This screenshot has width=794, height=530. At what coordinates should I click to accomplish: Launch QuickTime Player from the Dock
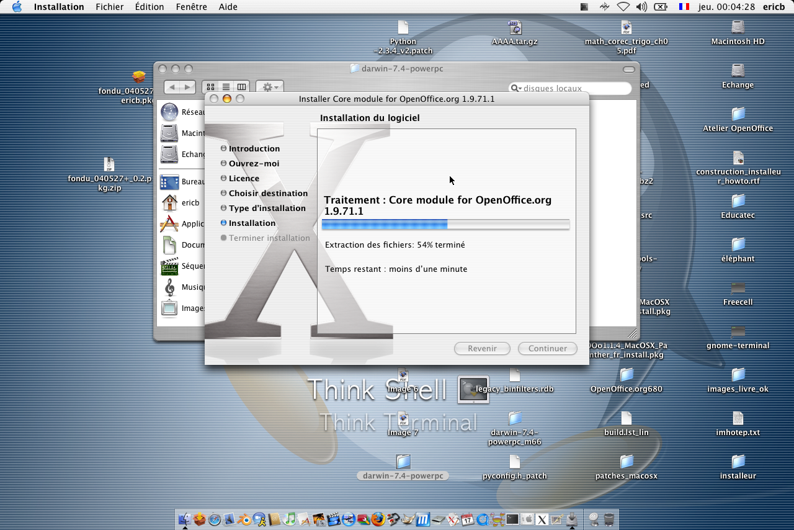click(483, 519)
